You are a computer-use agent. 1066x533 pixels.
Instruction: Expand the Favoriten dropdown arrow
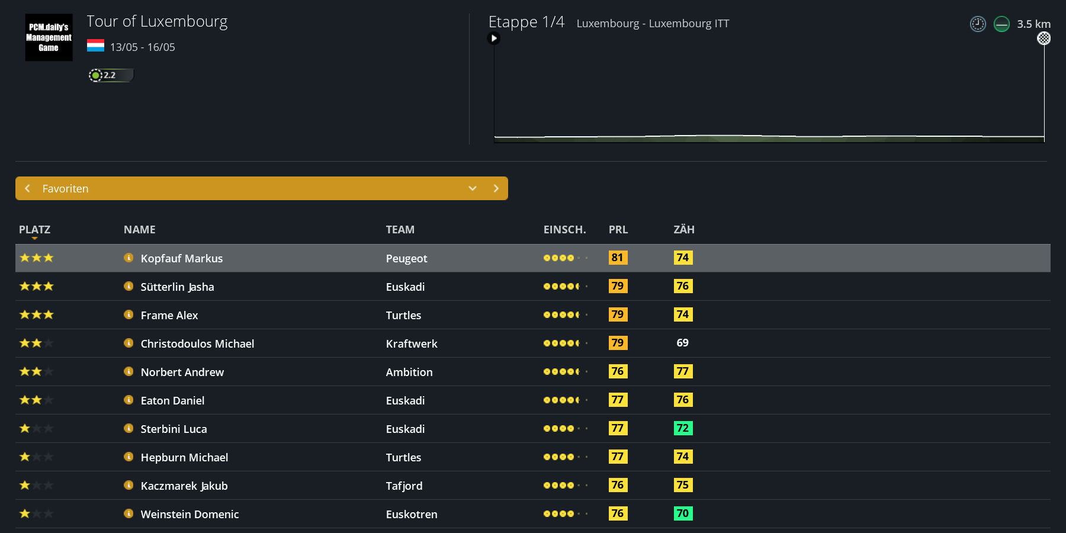[473, 188]
